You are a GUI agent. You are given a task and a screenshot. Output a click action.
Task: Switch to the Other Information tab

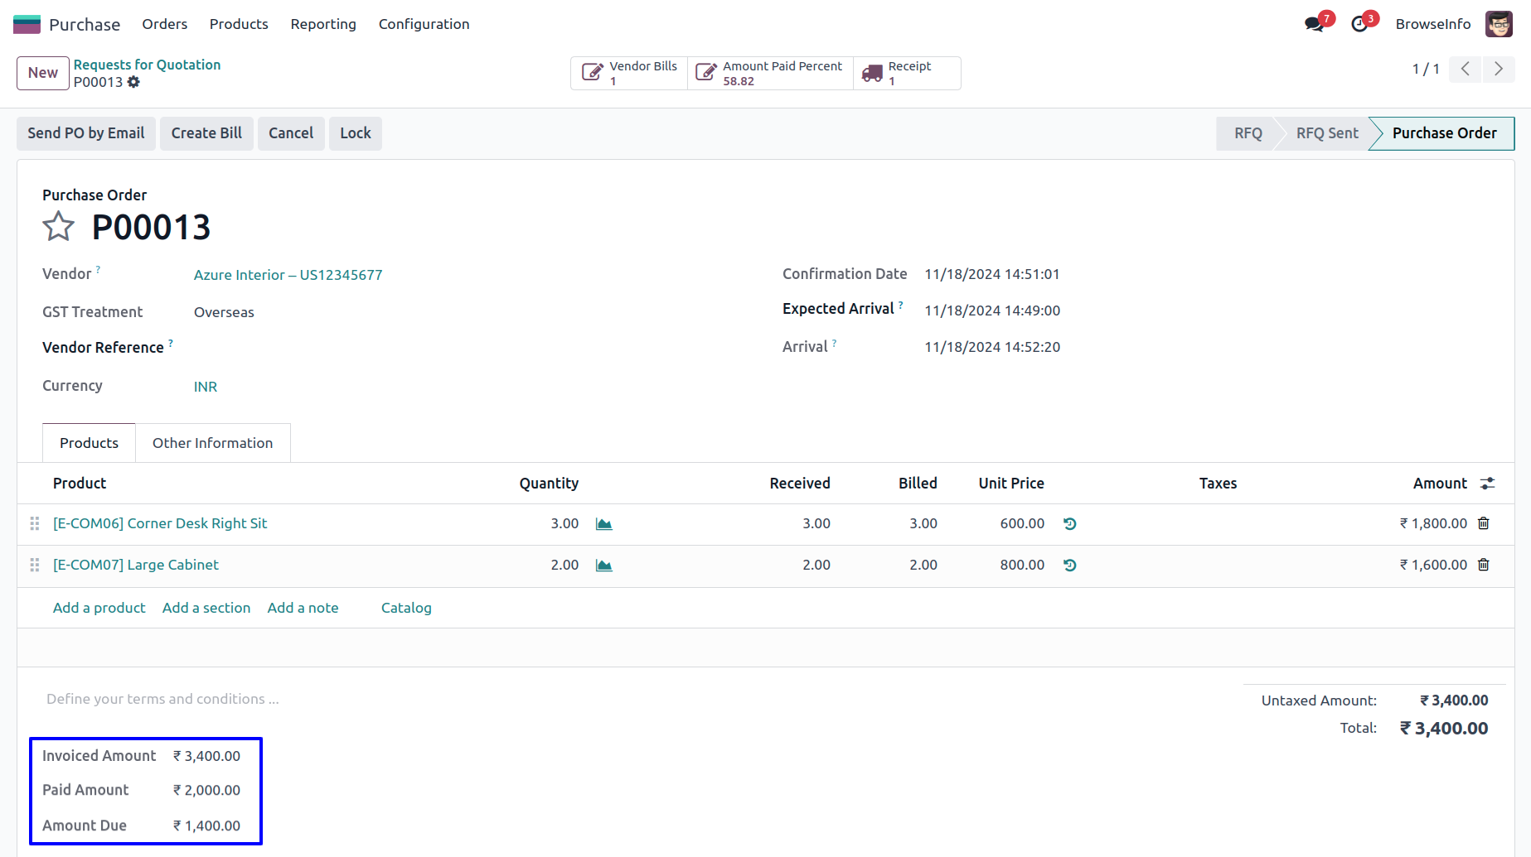coord(212,443)
